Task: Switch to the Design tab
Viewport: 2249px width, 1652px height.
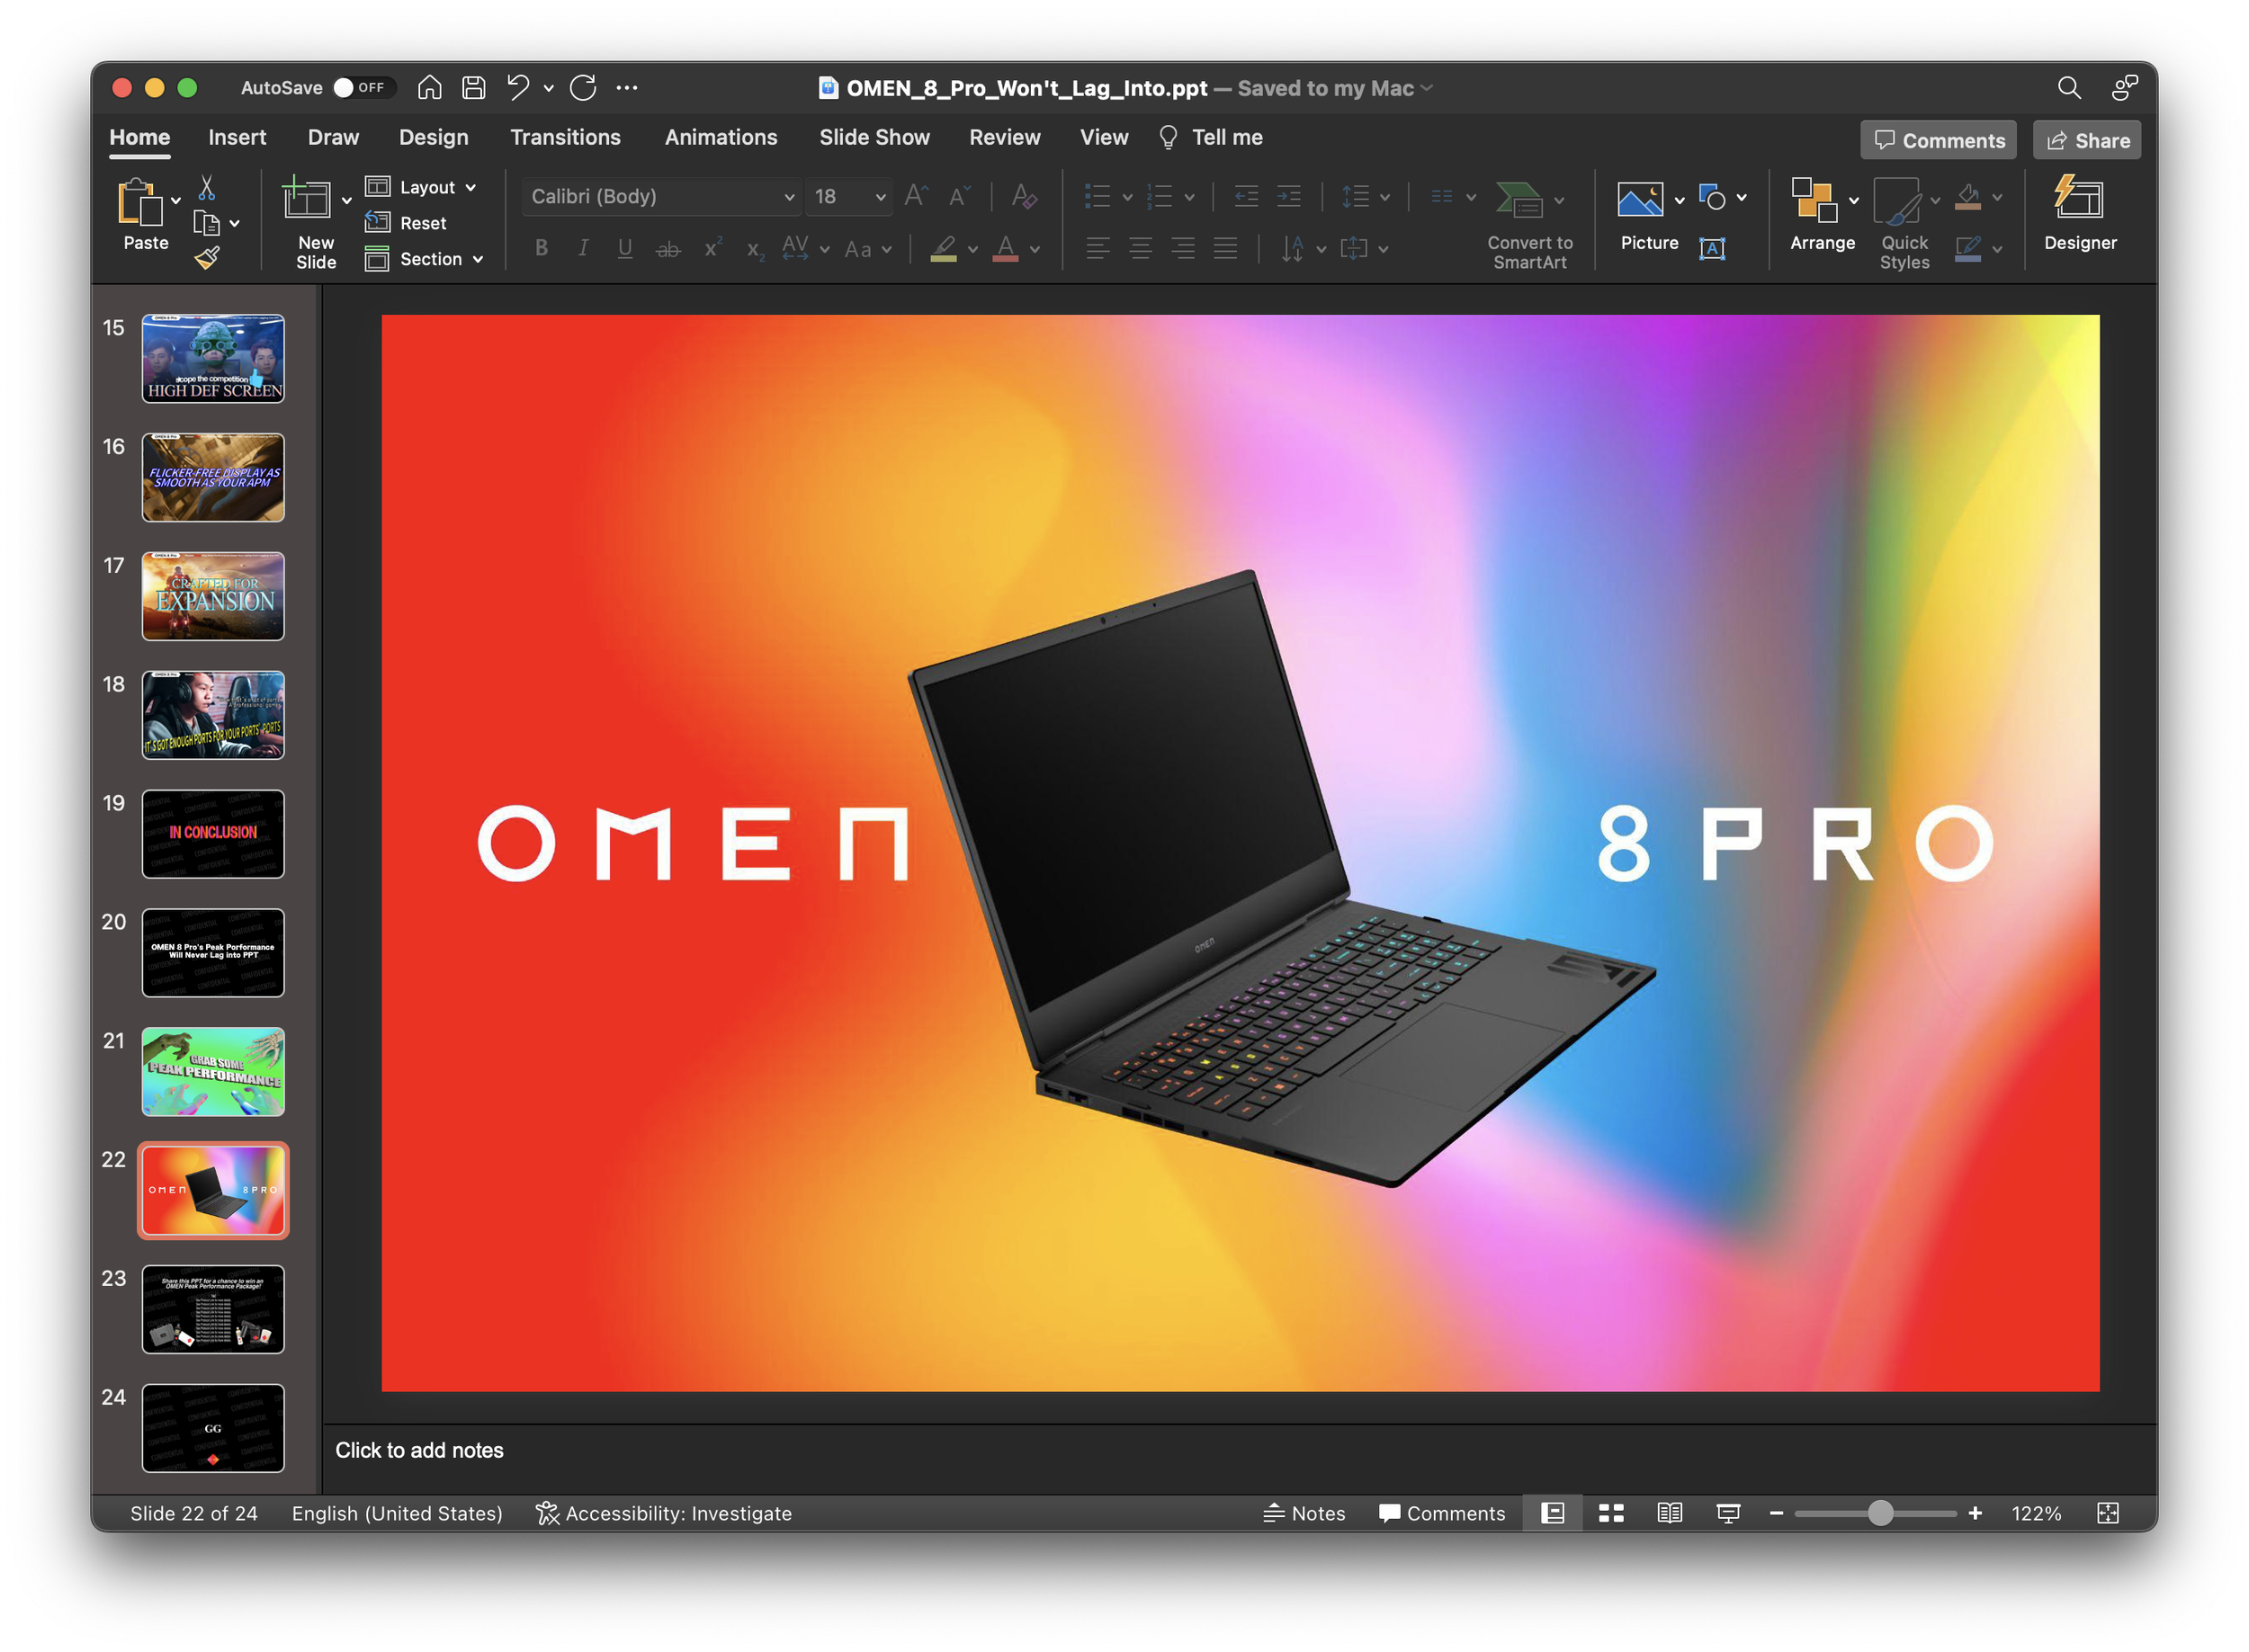Action: click(x=434, y=137)
